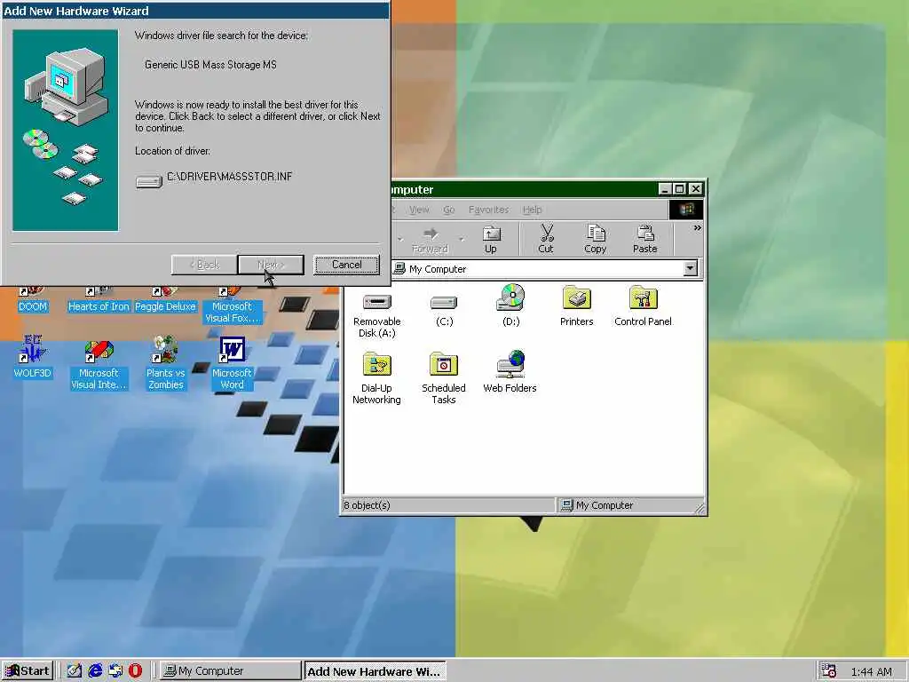Image resolution: width=909 pixels, height=682 pixels.
Task: Select the Hearts of Iron desktop shortcut
Action: point(99,300)
